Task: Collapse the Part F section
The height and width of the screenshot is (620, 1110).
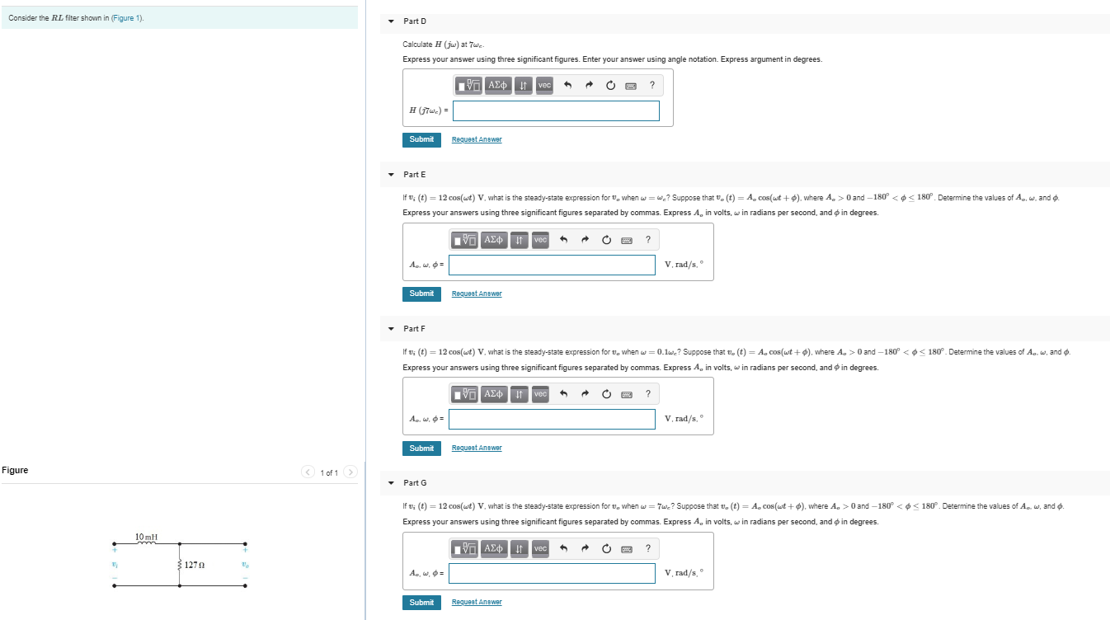Action: coord(391,328)
